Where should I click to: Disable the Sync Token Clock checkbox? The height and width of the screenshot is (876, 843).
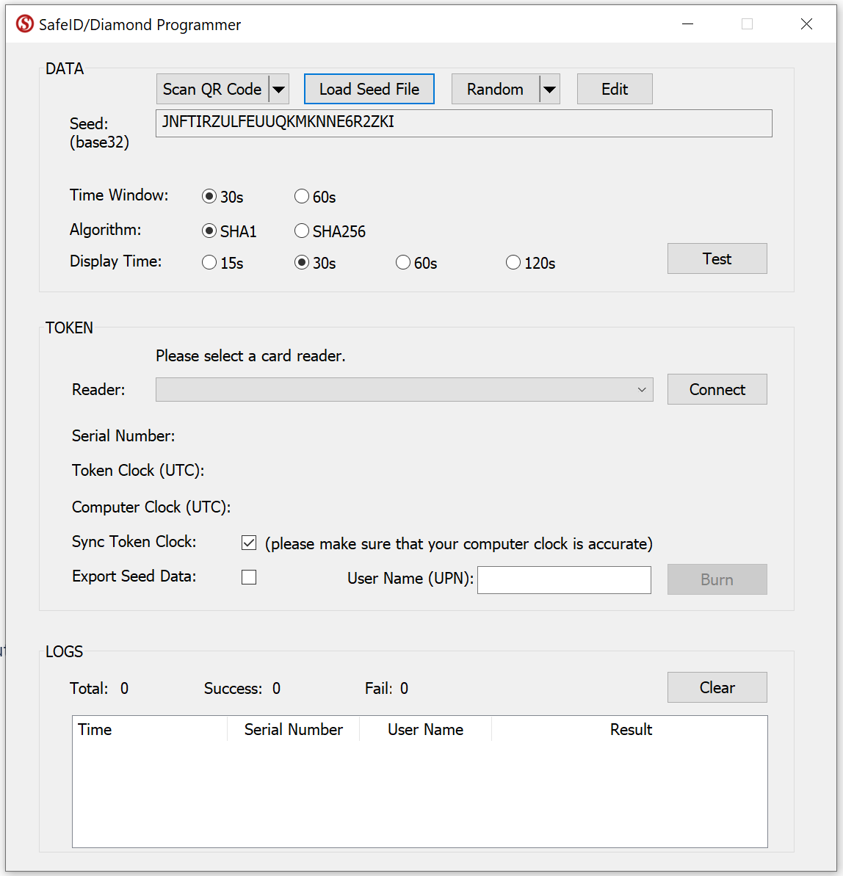click(249, 543)
